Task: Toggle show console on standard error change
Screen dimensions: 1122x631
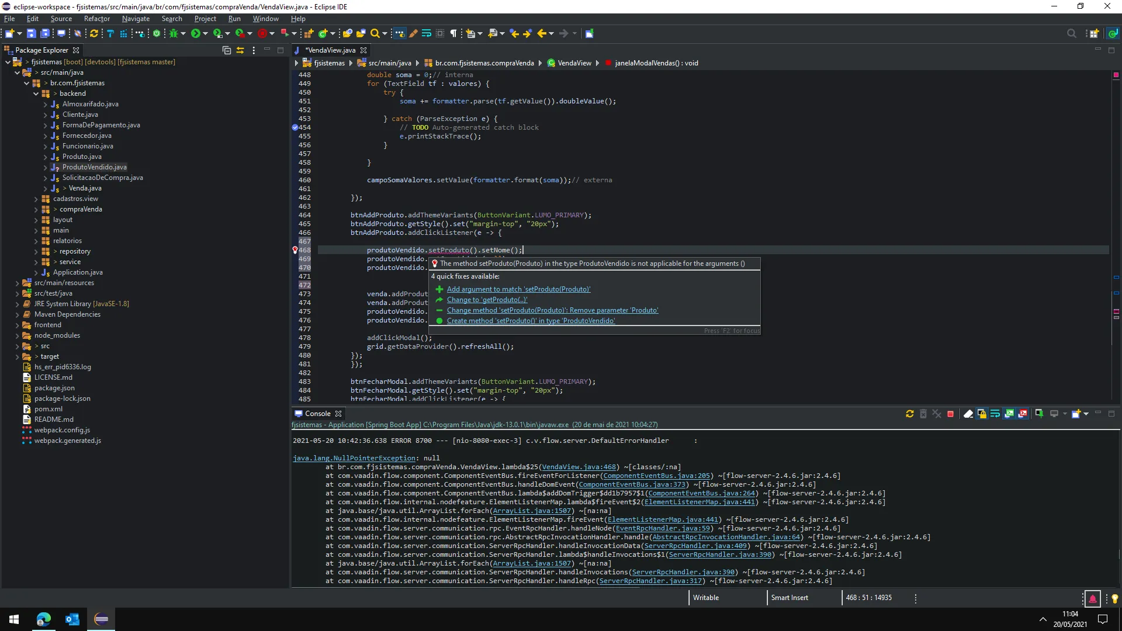Action: pos(1023,414)
